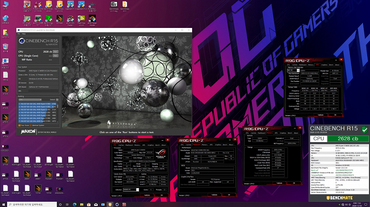Image resolution: width=370 pixels, height=207 pixels.
Task: Click the Windows Start button
Action: click(3, 205)
